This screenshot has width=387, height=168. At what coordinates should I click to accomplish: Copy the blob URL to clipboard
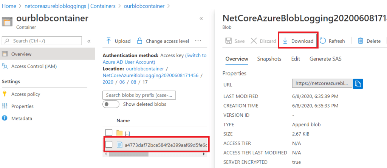click(358, 83)
